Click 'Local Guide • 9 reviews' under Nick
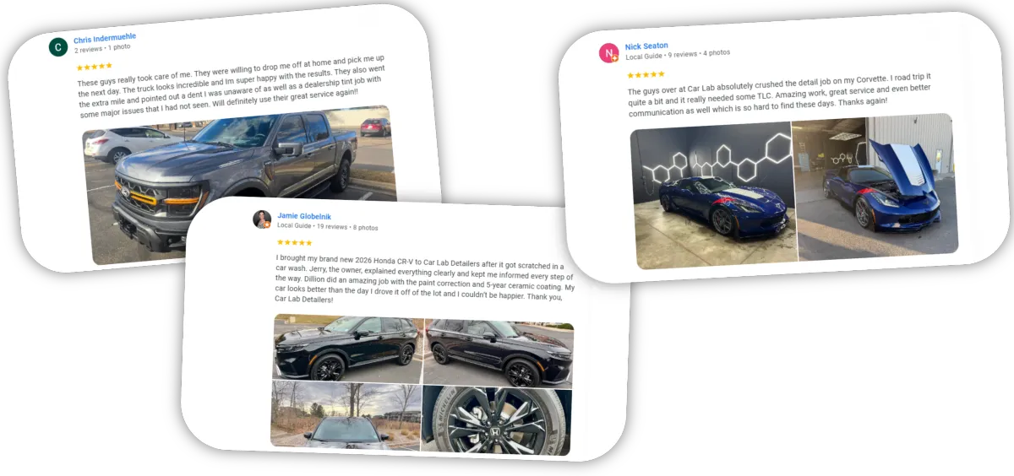1014x476 pixels. pos(662,55)
